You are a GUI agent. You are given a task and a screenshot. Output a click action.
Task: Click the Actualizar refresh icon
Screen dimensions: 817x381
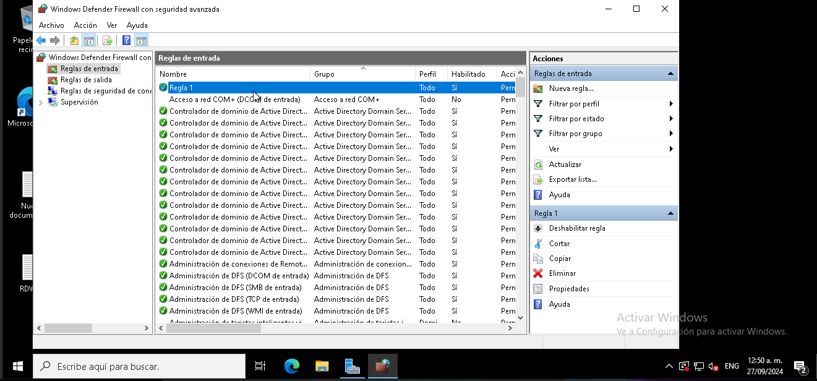[538, 165]
